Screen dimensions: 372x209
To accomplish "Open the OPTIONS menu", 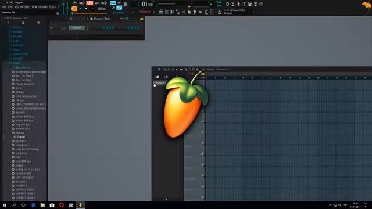I will click(x=43, y=7).
